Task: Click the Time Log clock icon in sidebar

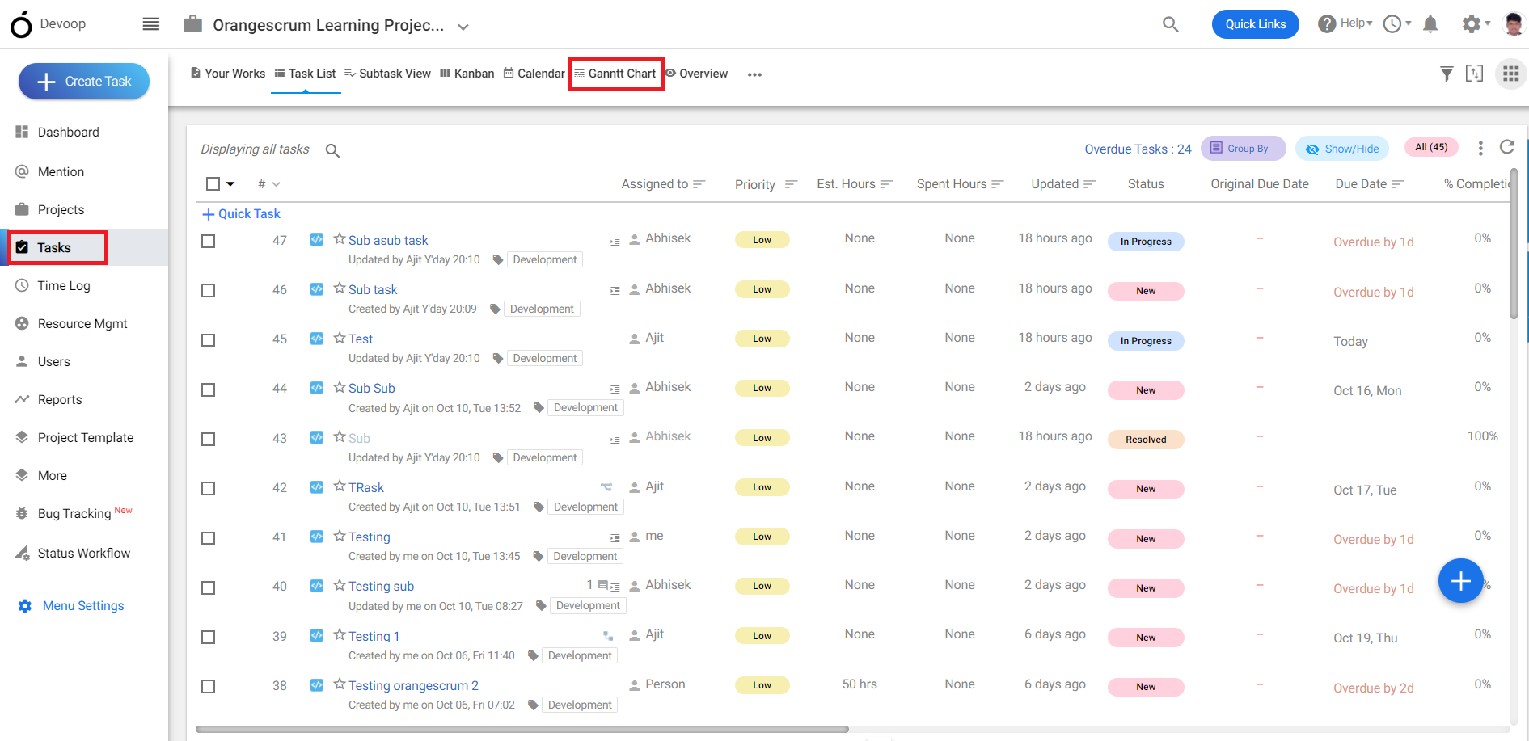Action: coord(22,285)
